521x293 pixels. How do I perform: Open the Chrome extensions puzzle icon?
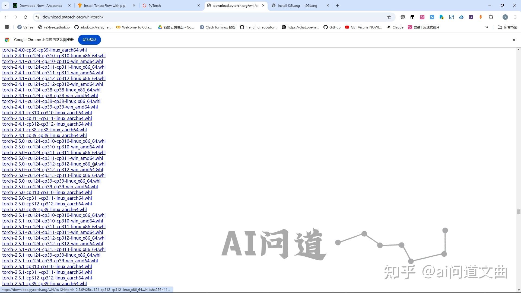click(491, 17)
